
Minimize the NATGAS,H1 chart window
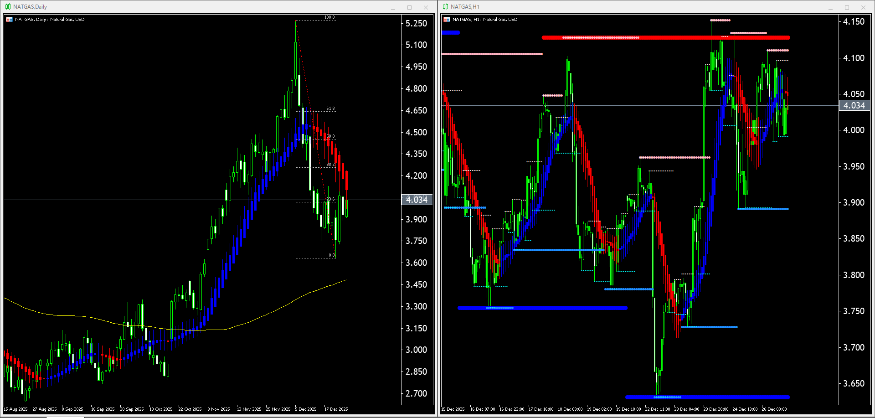tap(830, 7)
